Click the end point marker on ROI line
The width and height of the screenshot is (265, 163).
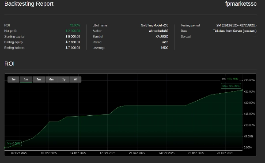[242, 90]
